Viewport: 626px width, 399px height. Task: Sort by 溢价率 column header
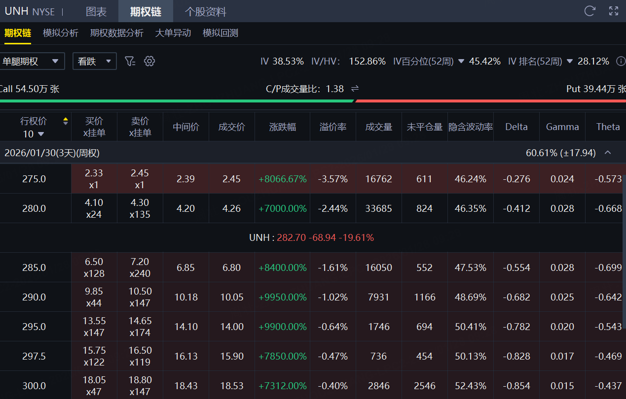click(x=333, y=127)
